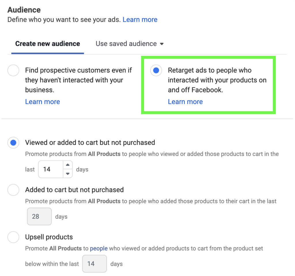Click Learn more beside the Audience description
The height and width of the screenshot is (276, 295).
140,19
